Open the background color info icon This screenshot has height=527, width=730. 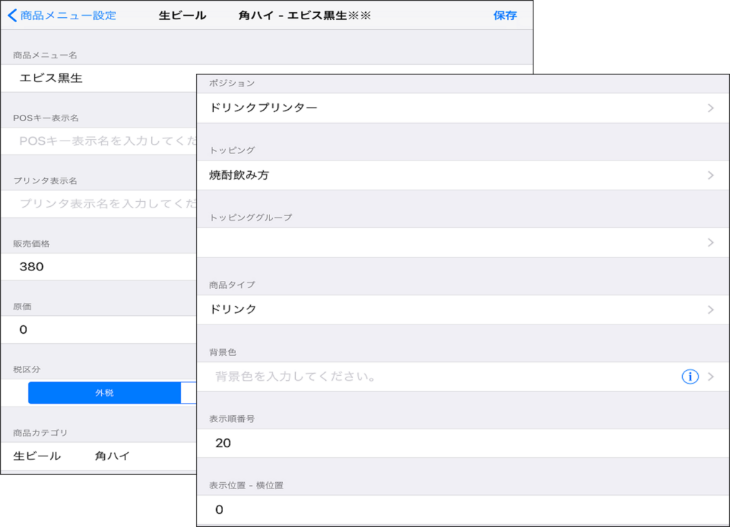pos(690,377)
